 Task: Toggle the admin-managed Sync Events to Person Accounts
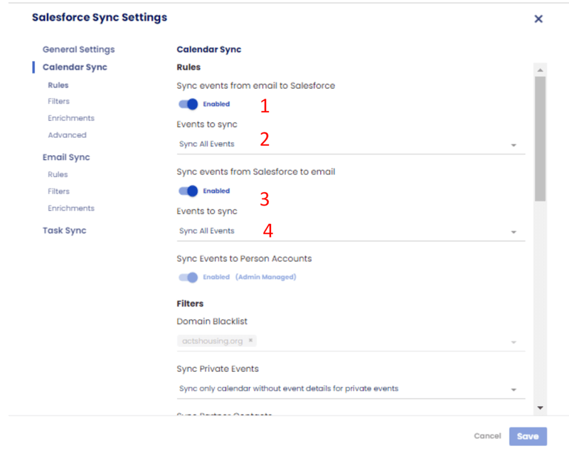[x=189, y=277]
